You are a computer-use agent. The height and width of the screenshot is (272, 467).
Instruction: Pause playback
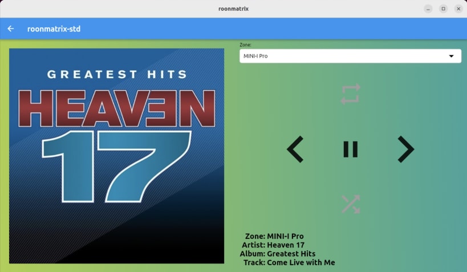click(351, 149)
